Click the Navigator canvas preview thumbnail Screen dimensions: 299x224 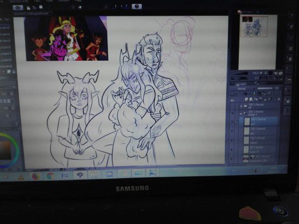click(254, 27)
